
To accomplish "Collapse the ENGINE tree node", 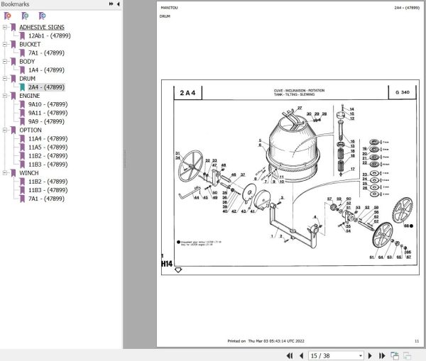I will click(x=5, y=96).
